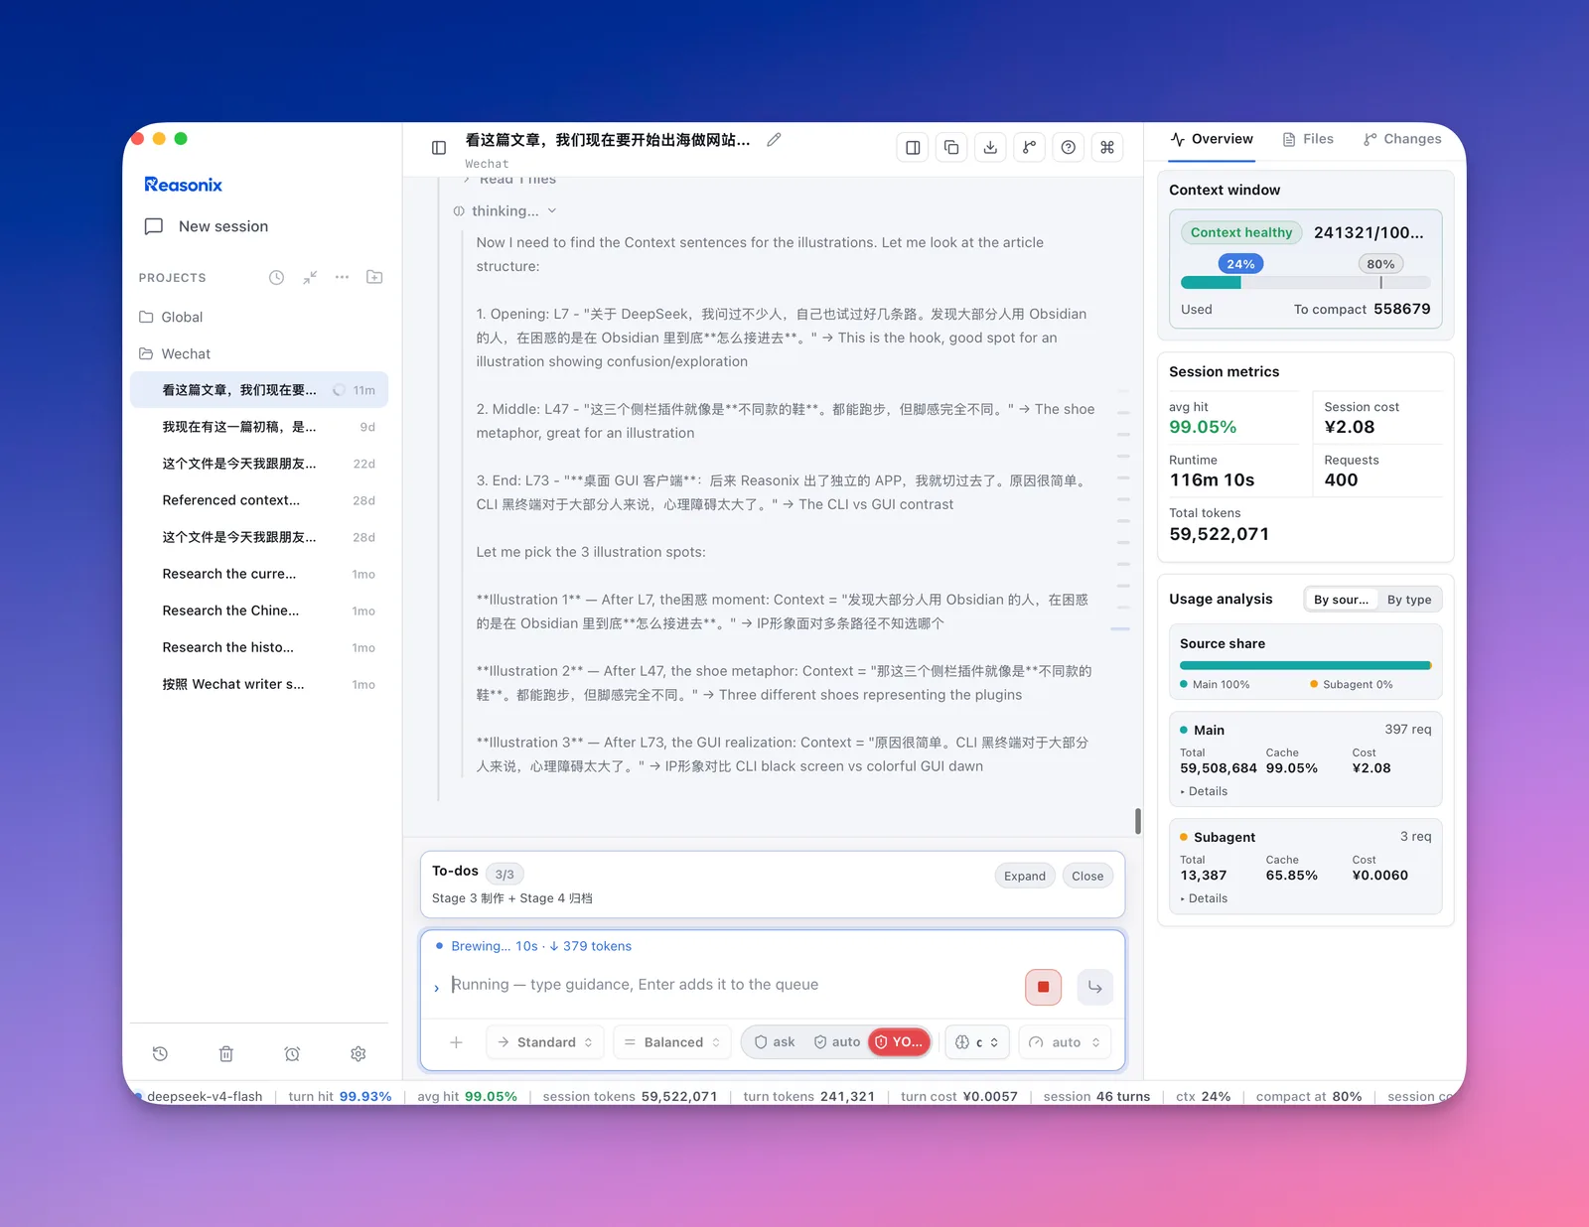This screenshot has height=1227, width=1589.
Task: Click the 80% compact threshold marker
Action: (x=1380, y=264)
